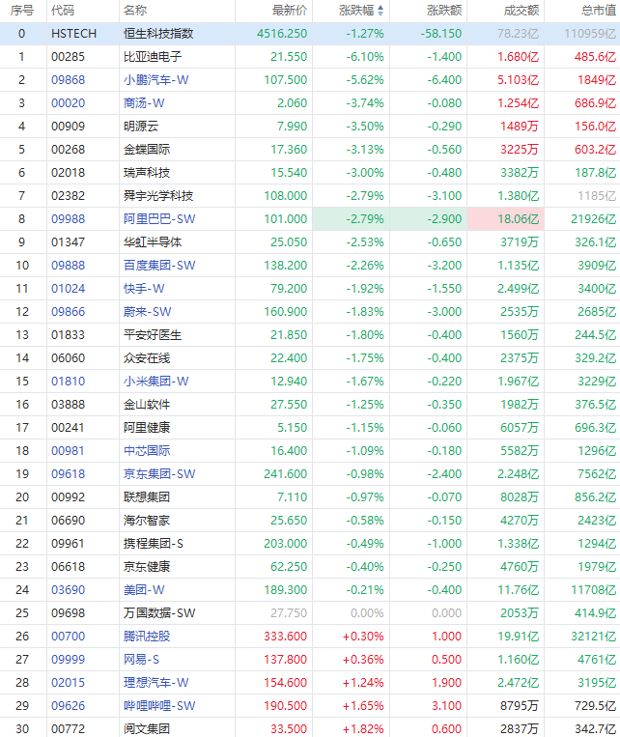620x737 pixels.
Task: Sort by 最新价 column header
Action: pos(290,11)
